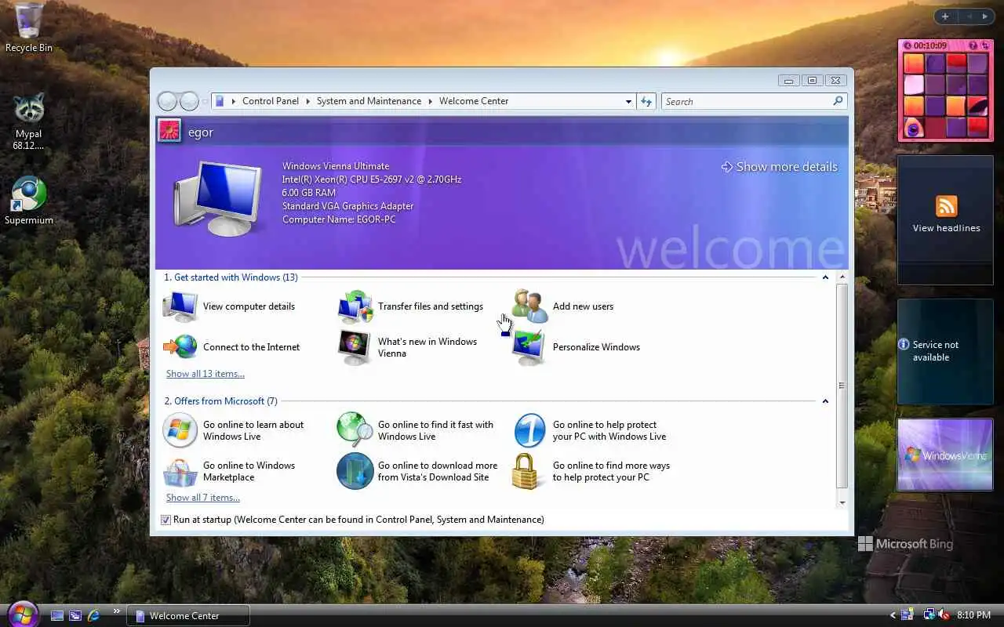Click the Refresh button beside address bar
Image resolution: width=1004 pixels, height=627 pixels.
click(646, 101)
